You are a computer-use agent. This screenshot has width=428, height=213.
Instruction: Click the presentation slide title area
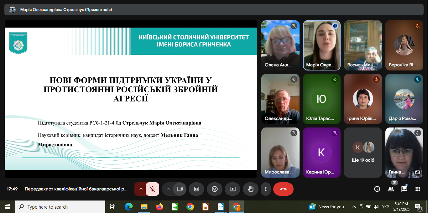pyautogui.click(x=130, y=89)
